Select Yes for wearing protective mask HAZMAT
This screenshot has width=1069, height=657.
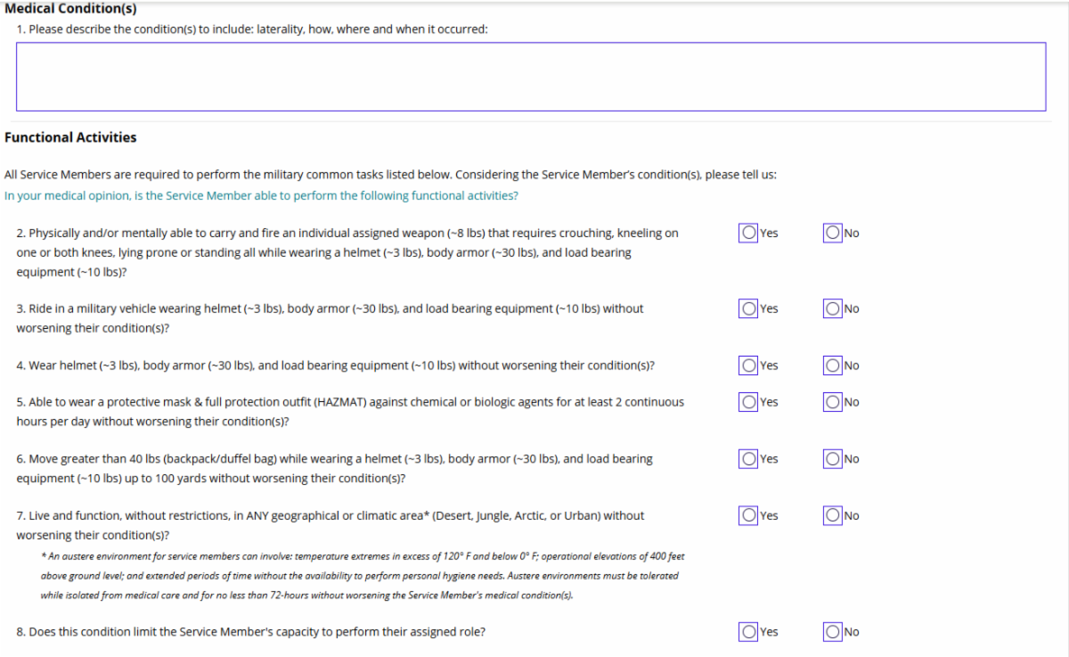[749, 402]
